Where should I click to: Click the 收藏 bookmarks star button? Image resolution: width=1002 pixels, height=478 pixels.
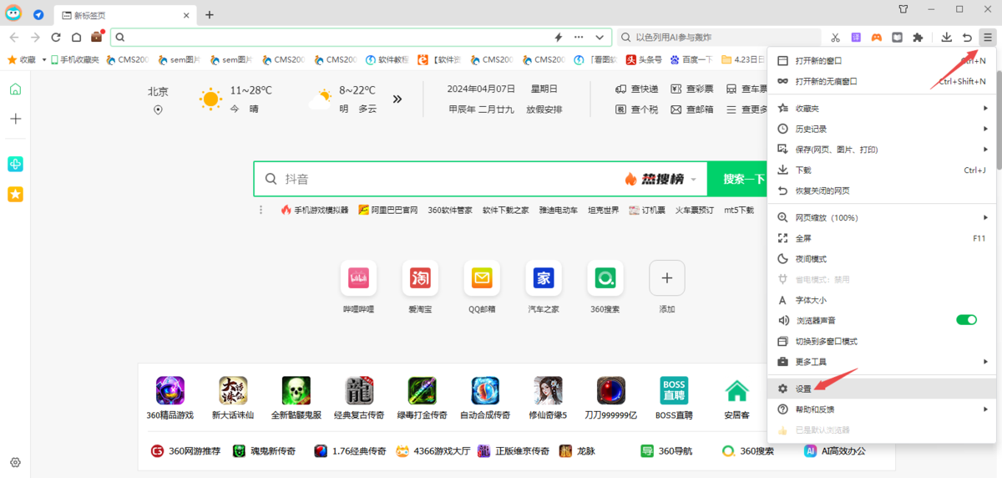pos(23,59)
